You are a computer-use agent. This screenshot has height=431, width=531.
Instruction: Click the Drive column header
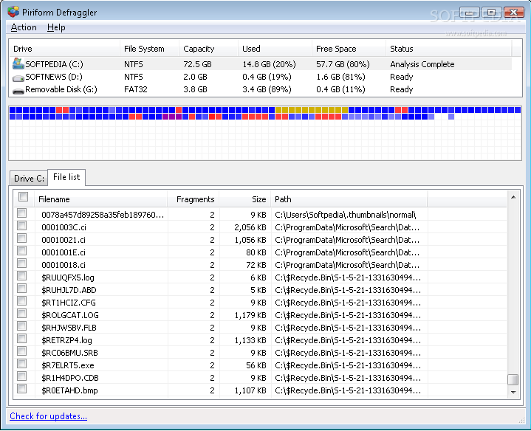tap(64, 49)
